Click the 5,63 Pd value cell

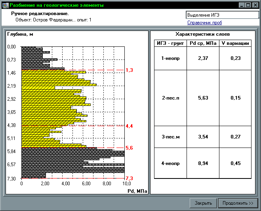[203, 98]
